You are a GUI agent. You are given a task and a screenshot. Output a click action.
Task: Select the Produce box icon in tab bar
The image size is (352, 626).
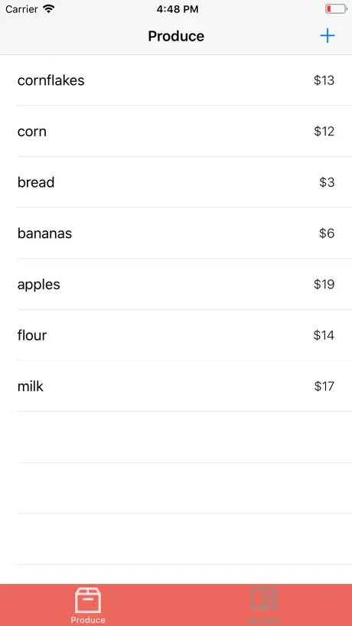click(88, 601)
